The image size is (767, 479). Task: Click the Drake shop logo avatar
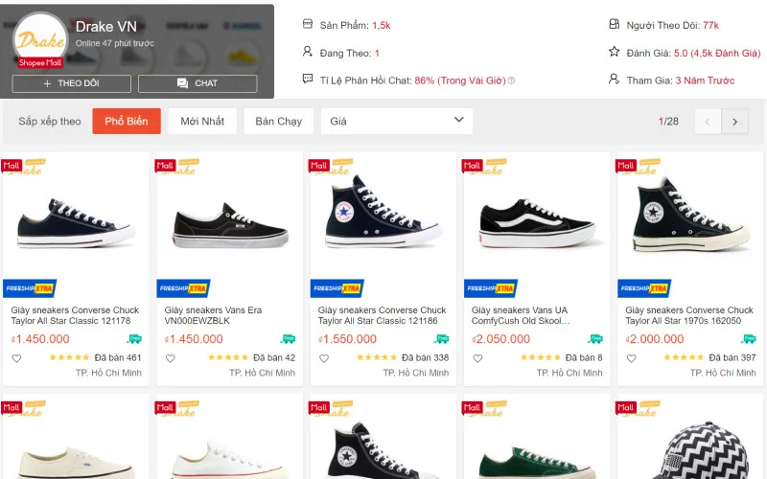[x=40, y=40]
